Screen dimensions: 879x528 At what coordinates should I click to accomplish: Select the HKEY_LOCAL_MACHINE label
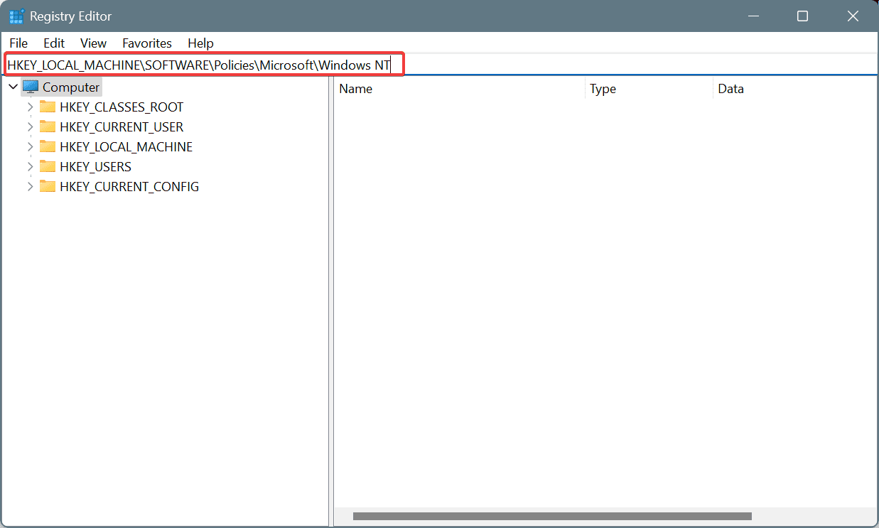[x=126, y=147]
